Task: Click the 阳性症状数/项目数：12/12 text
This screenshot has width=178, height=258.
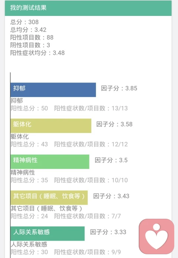Action: (x=91, y=144)
